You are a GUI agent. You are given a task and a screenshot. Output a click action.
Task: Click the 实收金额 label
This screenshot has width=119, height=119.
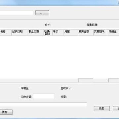26,97
